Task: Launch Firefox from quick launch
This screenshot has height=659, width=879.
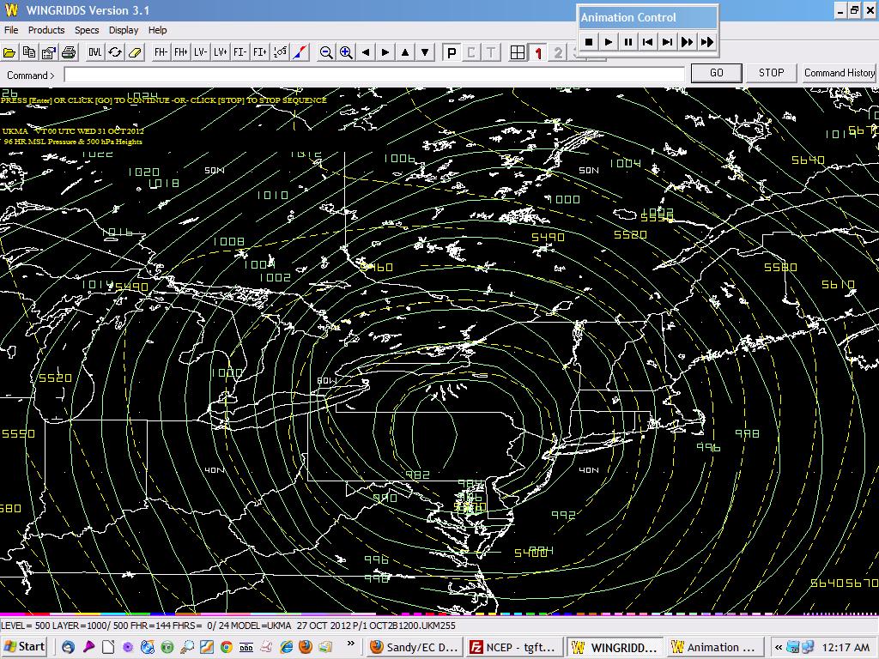Action: (306, 647)
